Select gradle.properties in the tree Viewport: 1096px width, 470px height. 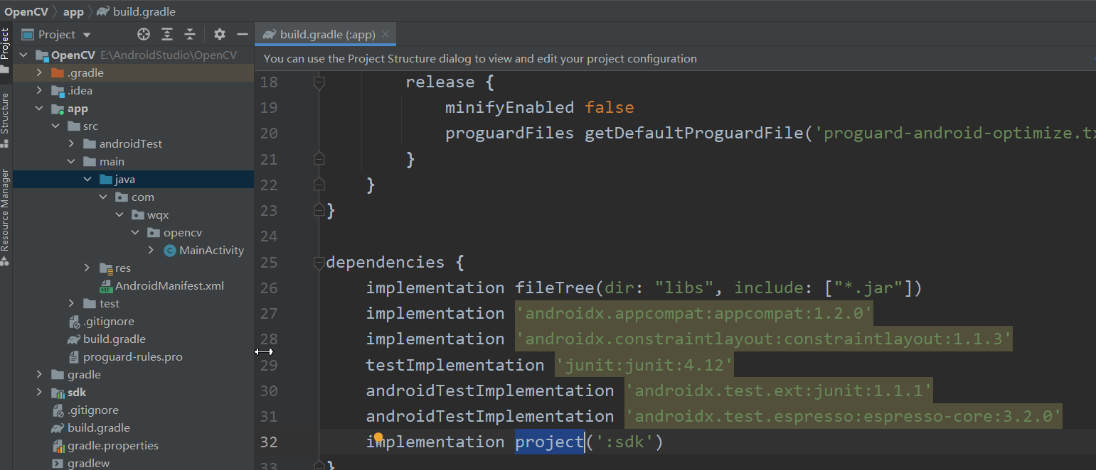click(x=112, y=446)
